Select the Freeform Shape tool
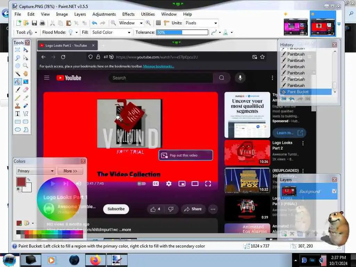This screenshot has width=356, height=267. pos(26,130)
